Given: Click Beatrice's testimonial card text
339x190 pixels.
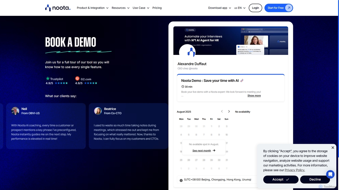Looking at the screenshot, I should 127,132.
